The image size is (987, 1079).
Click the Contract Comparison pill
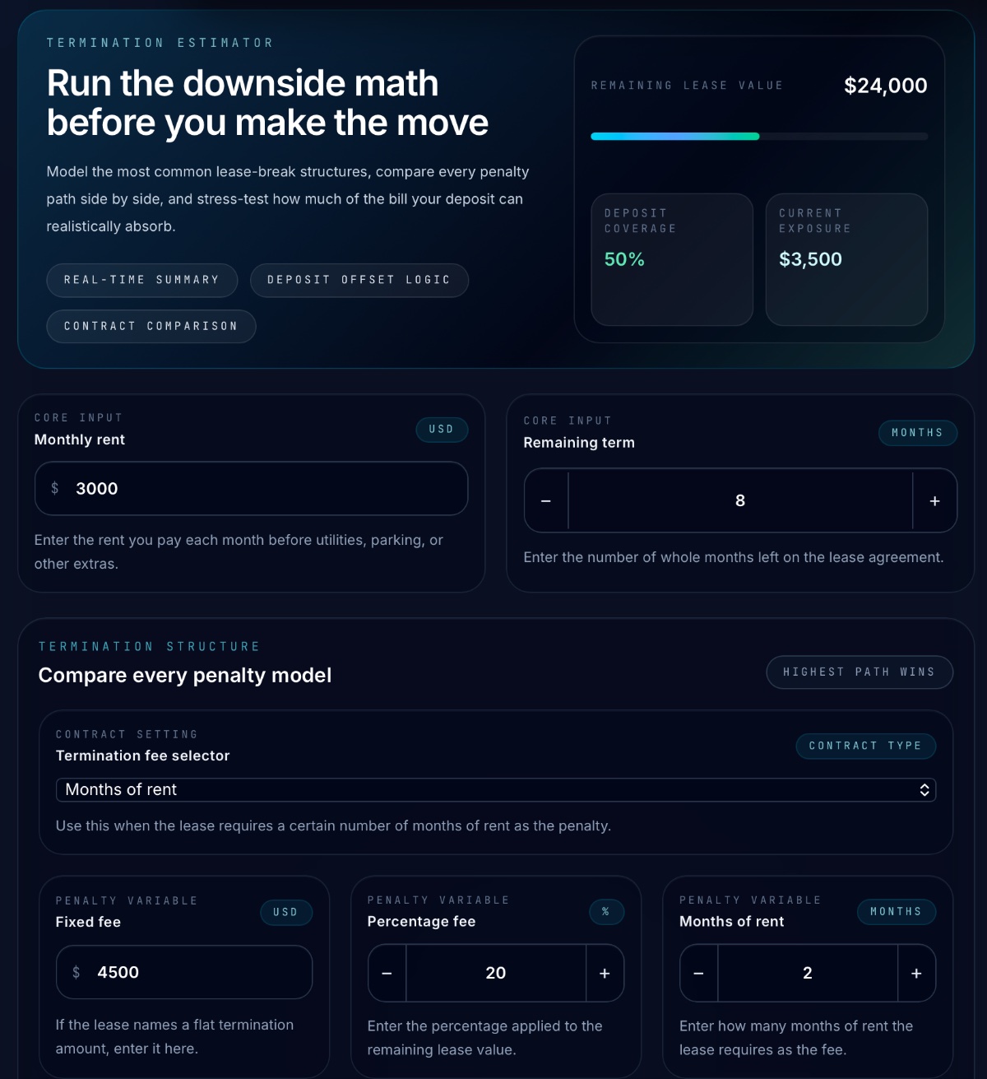(x=151, y=326)
